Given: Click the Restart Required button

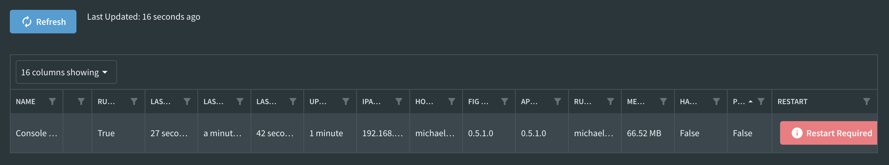Looking at the screenshot, I should click(x=829, y=133).
